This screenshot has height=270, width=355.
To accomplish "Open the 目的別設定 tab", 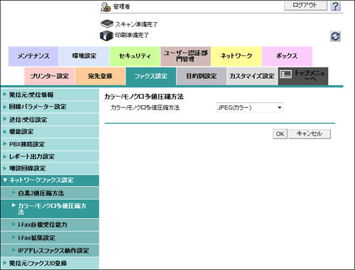I will [x=202, y=76].
